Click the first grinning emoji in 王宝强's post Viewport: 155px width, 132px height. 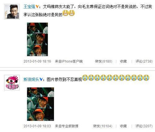tap(65, 13)
